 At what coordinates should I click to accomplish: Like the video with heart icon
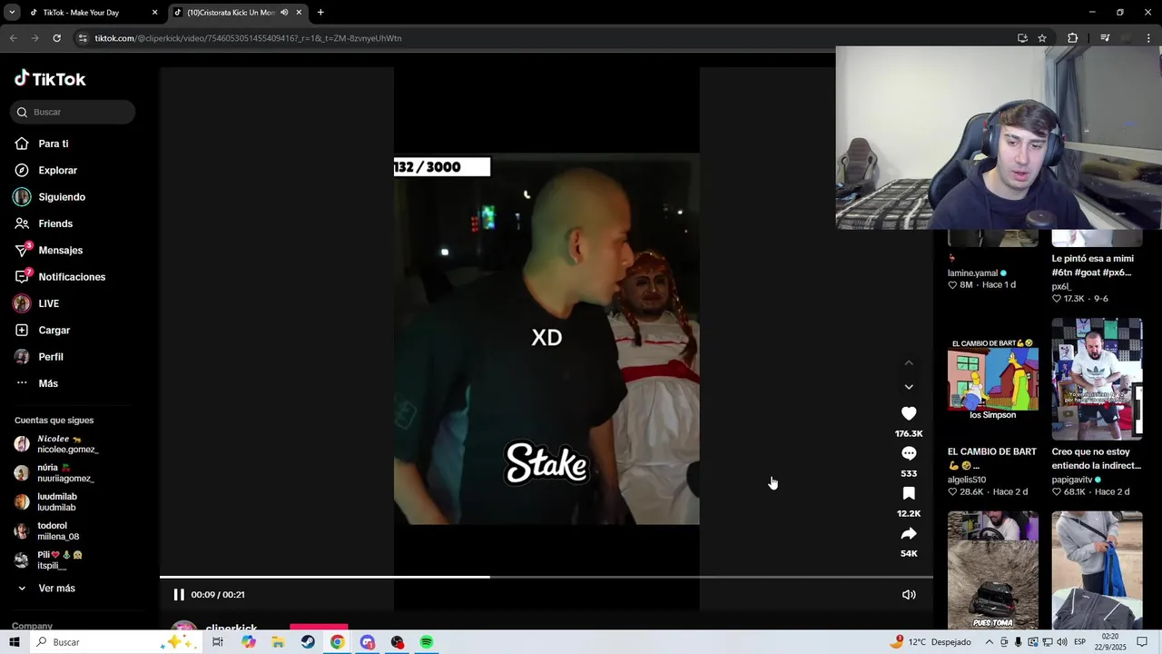(x=909, y=413)
